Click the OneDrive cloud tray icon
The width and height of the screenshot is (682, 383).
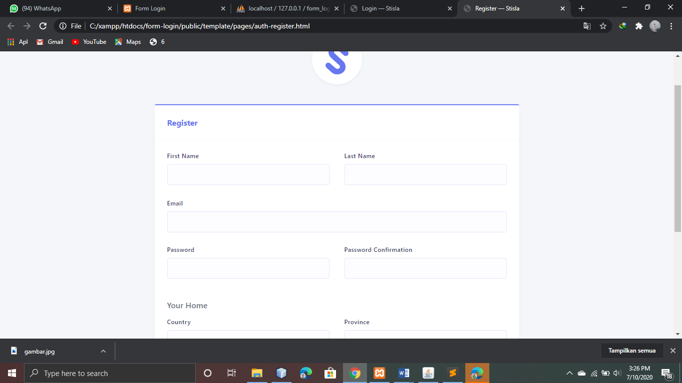click(x=582, y=373)
